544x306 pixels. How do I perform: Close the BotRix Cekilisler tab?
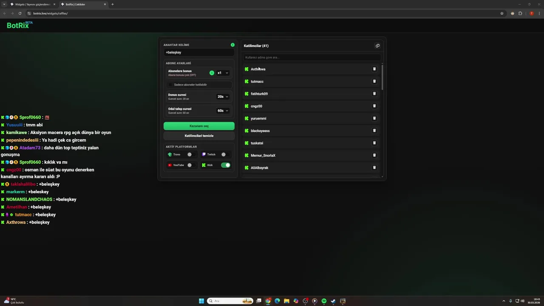click(x=105, y=4)
